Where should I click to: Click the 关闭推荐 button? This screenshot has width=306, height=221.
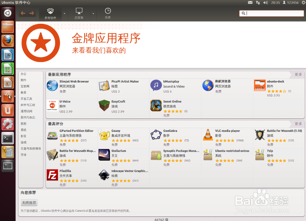point(28,202)
